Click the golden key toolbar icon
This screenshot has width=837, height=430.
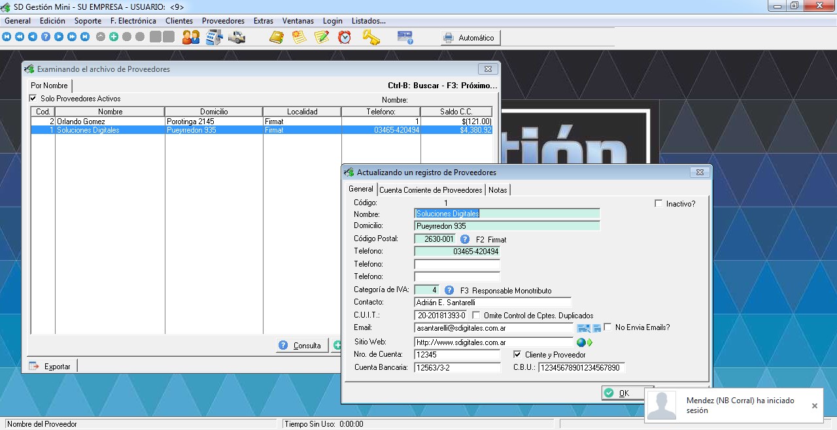(371, 37)
